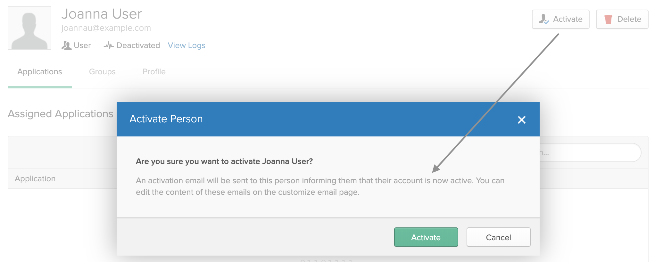Switch to the Groups tab

[x=102, y=72]
